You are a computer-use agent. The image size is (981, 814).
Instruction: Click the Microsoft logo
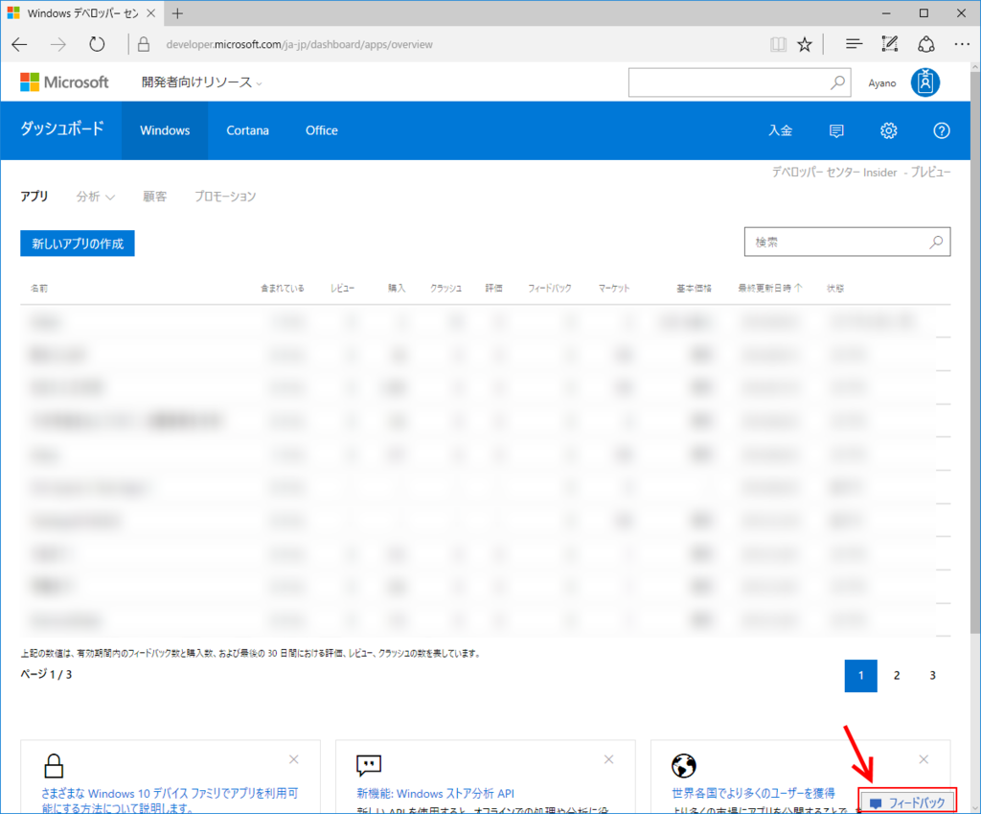tap(64, 82)
